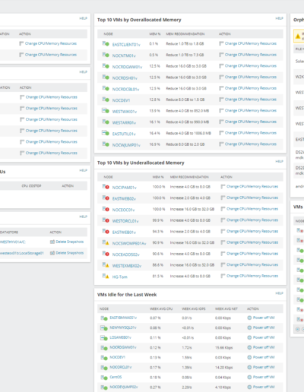304x392 pixels.
Task: Open the WESTARR01v node details
Action: coord(124,123)
